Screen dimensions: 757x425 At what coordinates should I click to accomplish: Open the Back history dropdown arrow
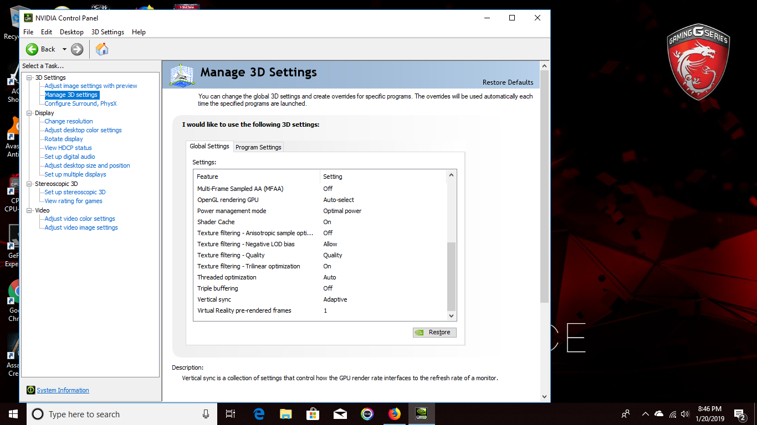pos(64,49)
